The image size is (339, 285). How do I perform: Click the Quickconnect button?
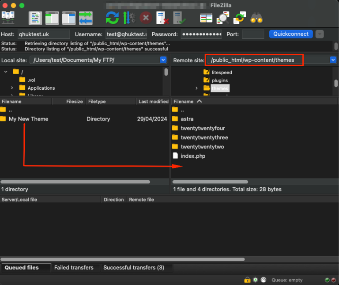[291, 34]
